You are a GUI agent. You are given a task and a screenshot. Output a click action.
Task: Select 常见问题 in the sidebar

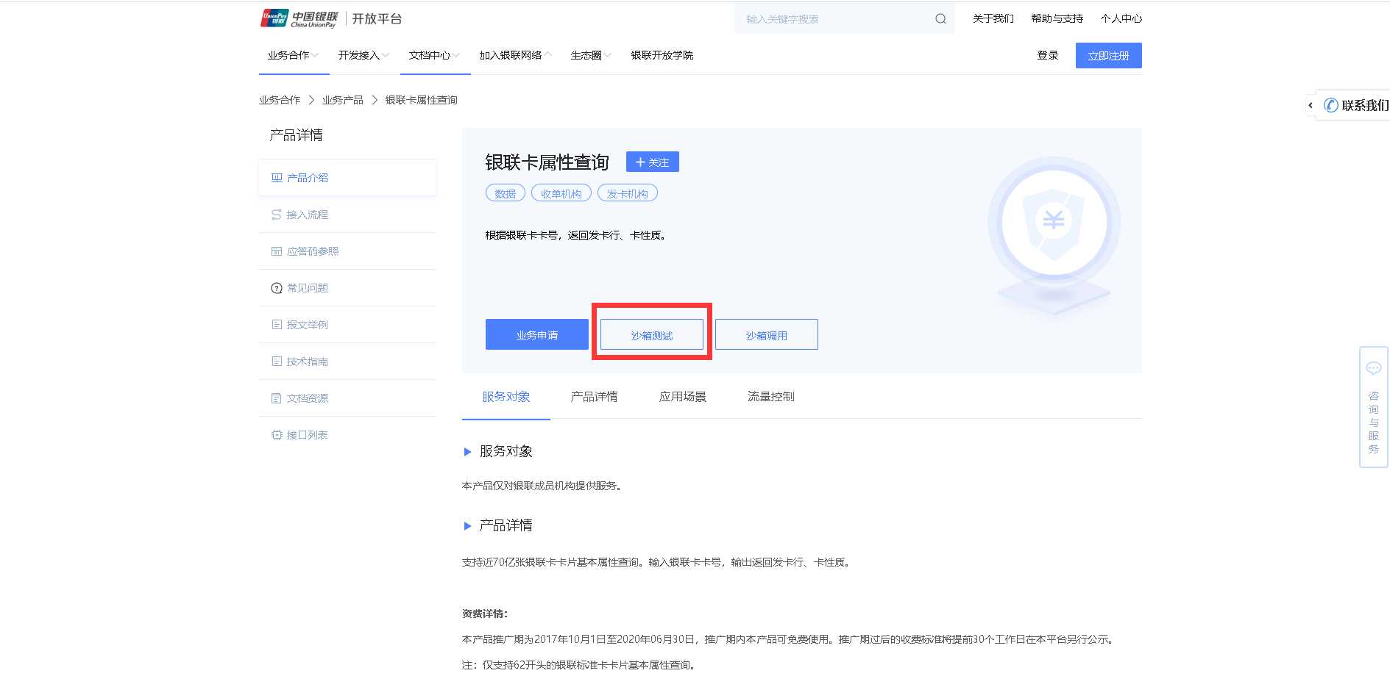pos(347,288)
